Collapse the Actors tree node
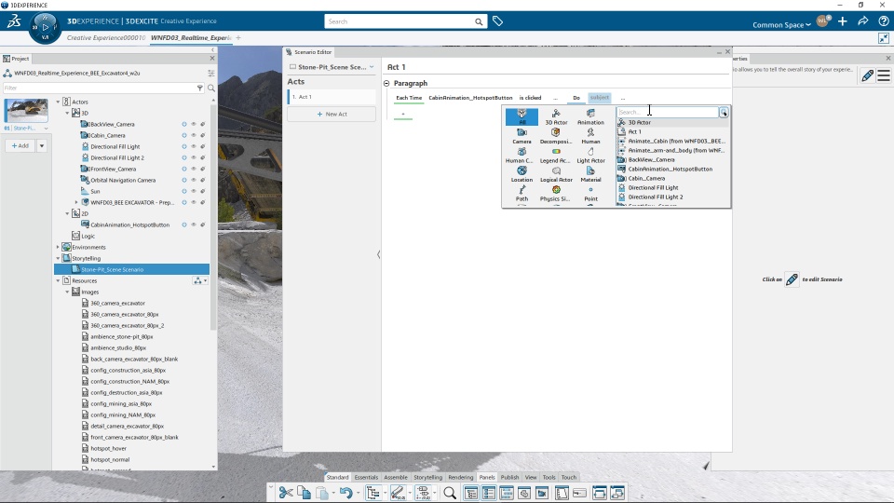 (58, 102)
